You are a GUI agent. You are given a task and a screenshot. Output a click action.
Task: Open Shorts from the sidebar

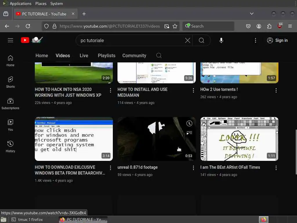[10, 82]
